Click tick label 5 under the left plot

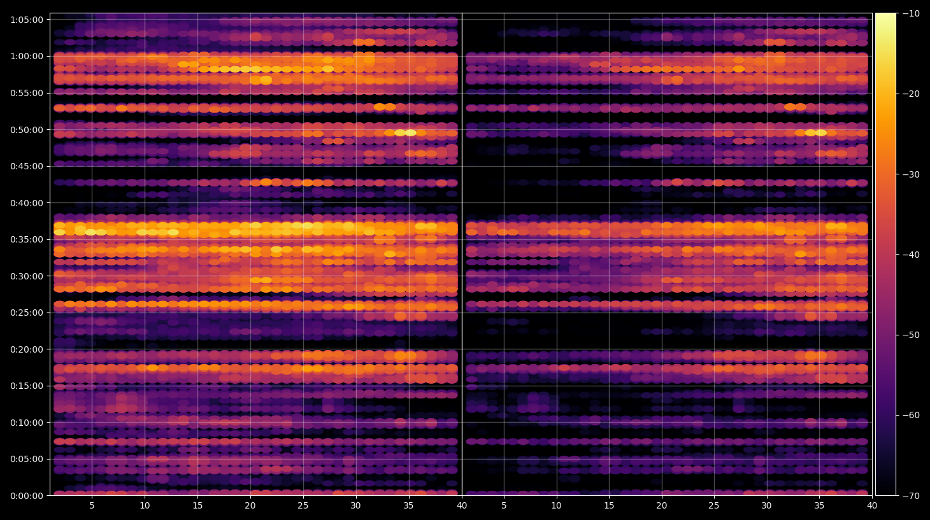(92, 506)
